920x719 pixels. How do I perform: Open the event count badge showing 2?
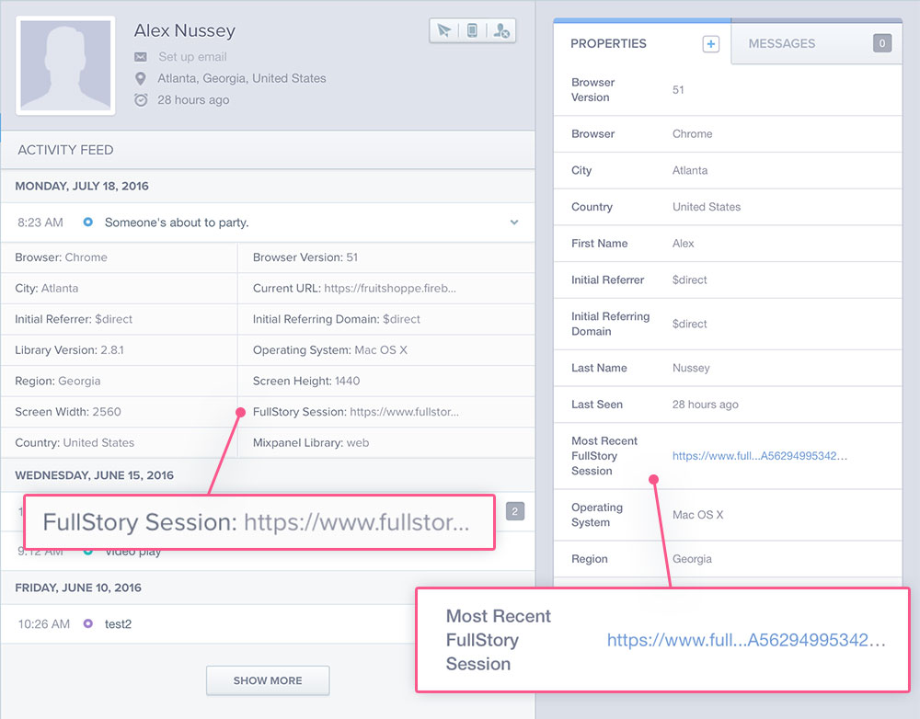coord(514,511)
